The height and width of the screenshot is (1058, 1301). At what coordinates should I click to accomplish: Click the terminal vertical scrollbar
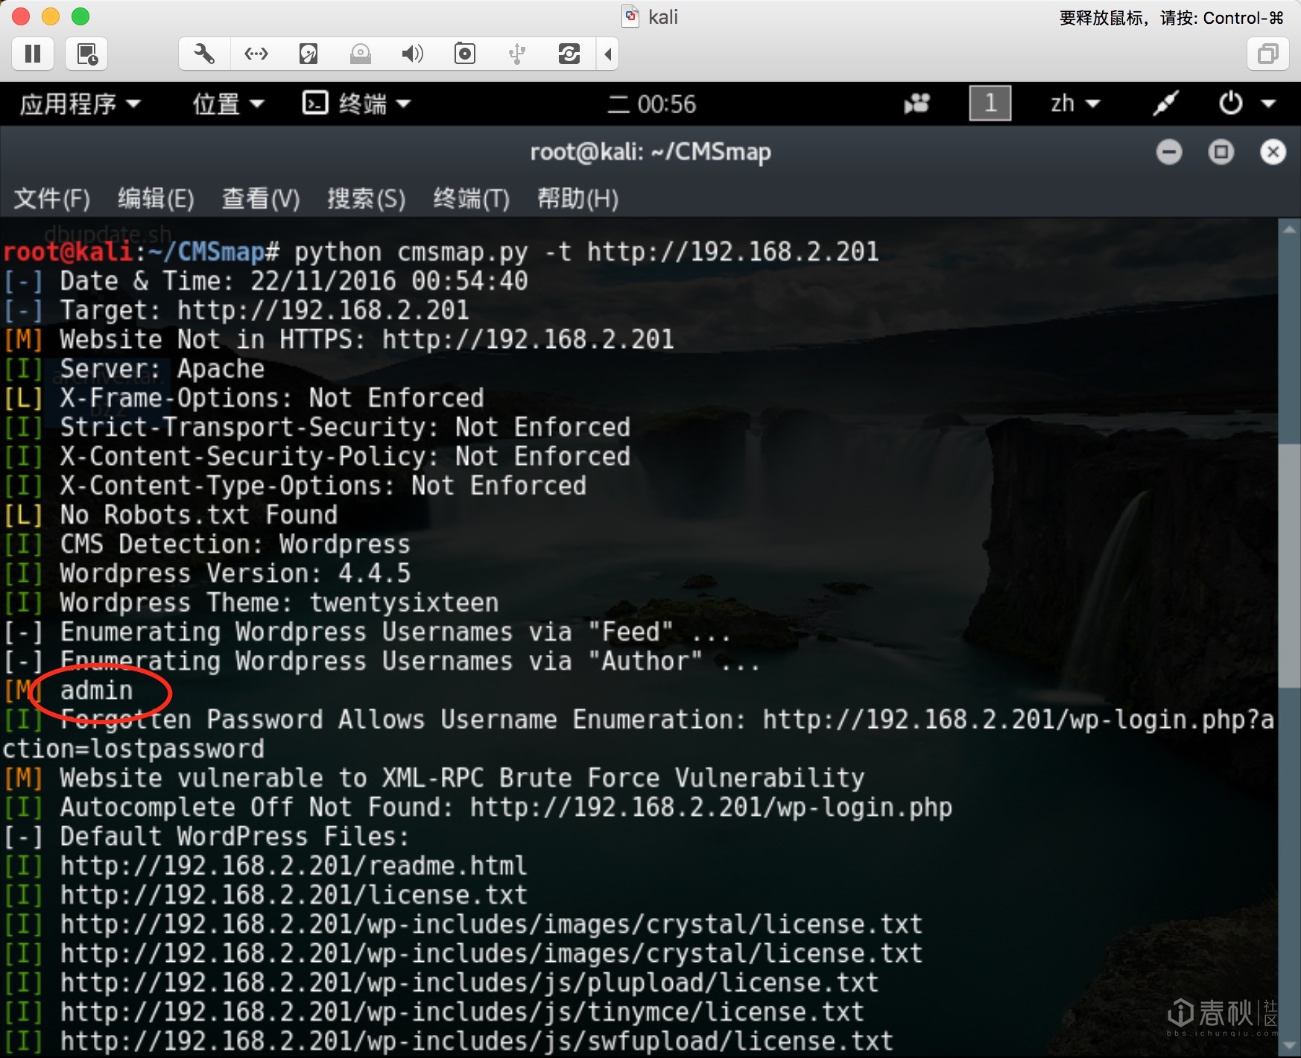pyautogui.click(x=1289, y=566)
